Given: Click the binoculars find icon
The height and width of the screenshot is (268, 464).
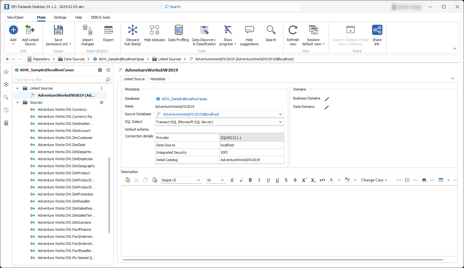Looking at the screenshot, I should point(424,180).
